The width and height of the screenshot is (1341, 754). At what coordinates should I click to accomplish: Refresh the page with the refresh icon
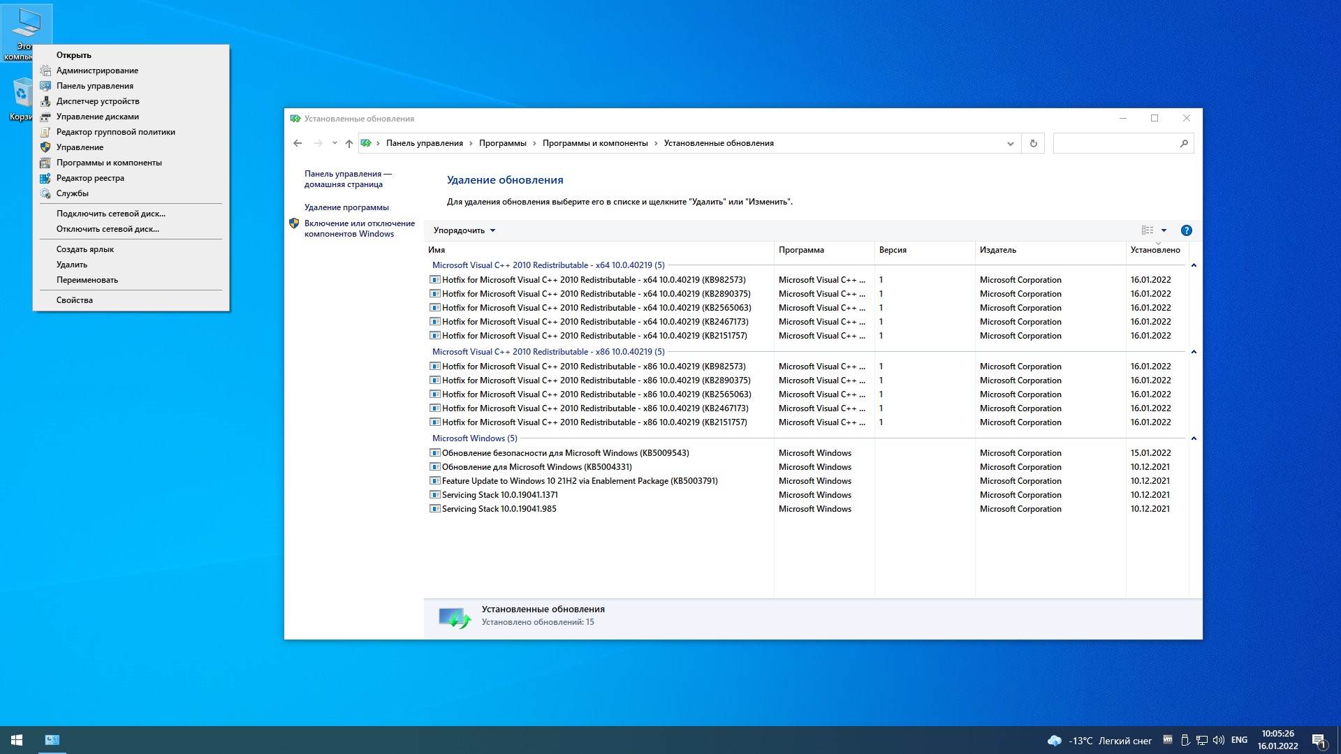click(x=1033, y=143)
